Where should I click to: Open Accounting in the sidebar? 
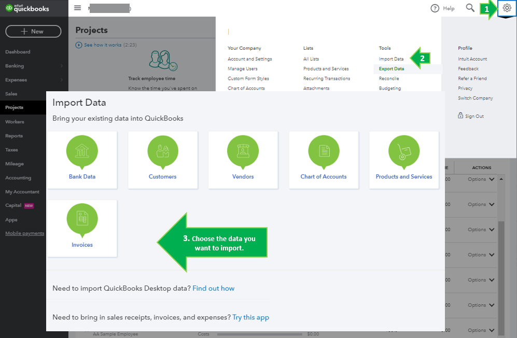tap(18, 178)
